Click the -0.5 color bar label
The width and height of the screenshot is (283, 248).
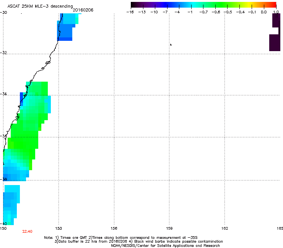[x=228, y=12]
